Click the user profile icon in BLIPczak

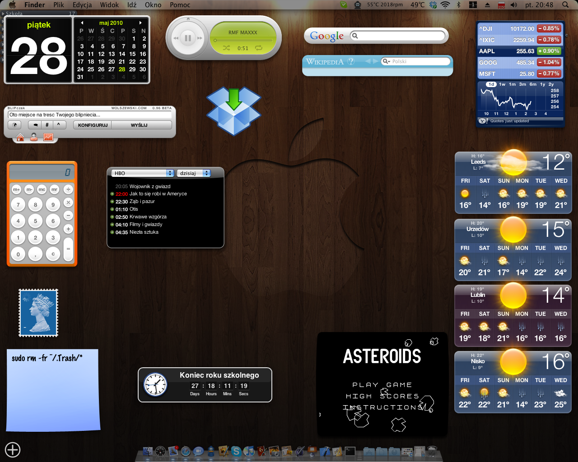34,138
